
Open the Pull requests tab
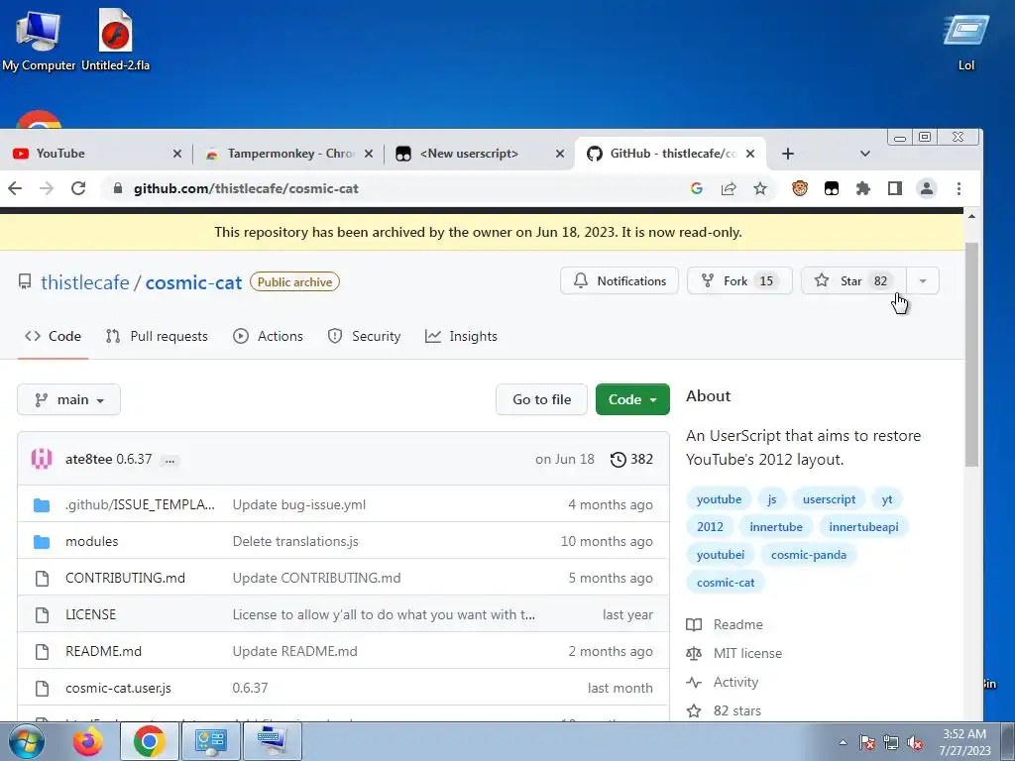(x=157, y=336)
